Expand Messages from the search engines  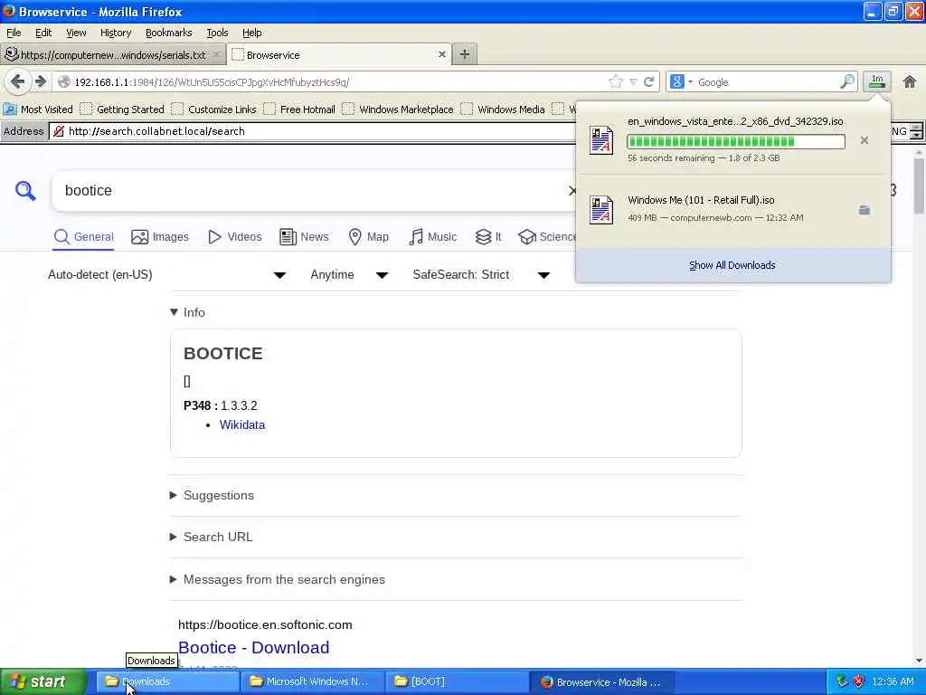click(x=278, y=579)
